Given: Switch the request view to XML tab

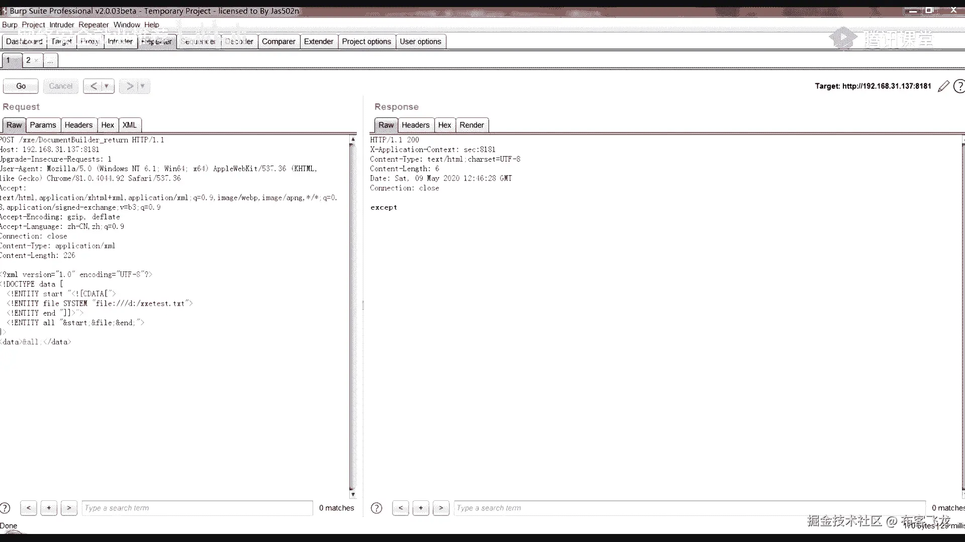Looking at the screenshot, I should click(129, 125).
